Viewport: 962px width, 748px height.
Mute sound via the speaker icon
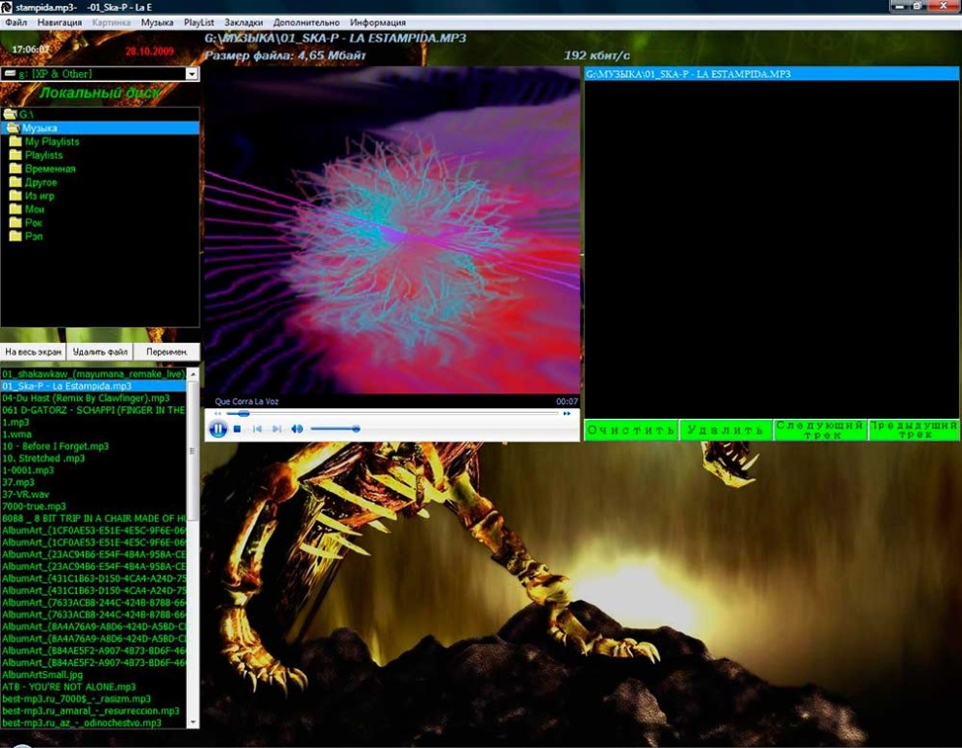(297, 429)
